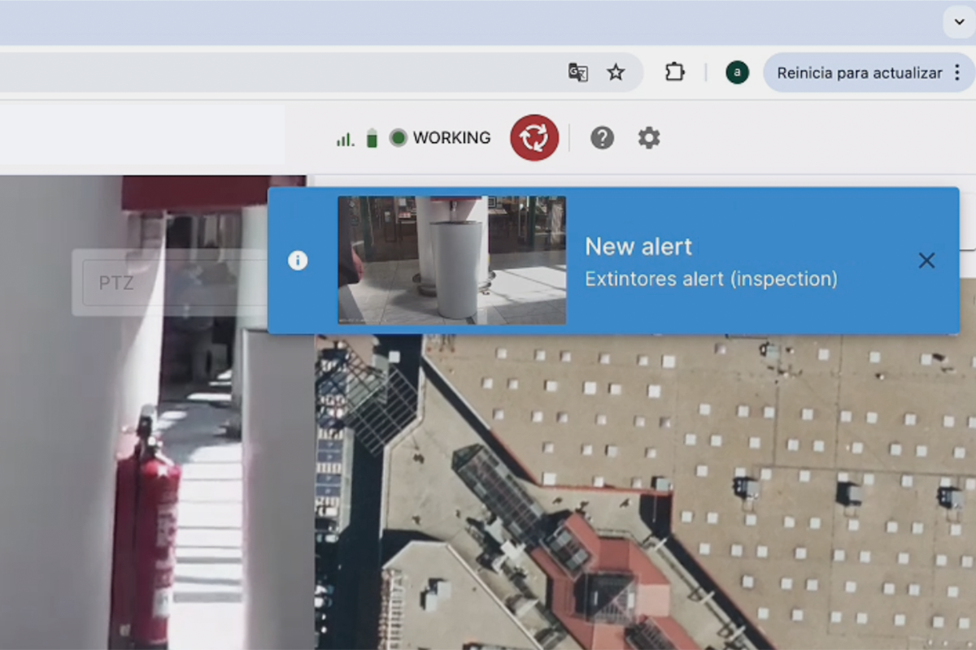Click the info icon in the alert banner
The height and width of the screenshot is (650, 976).
(298, 261)
